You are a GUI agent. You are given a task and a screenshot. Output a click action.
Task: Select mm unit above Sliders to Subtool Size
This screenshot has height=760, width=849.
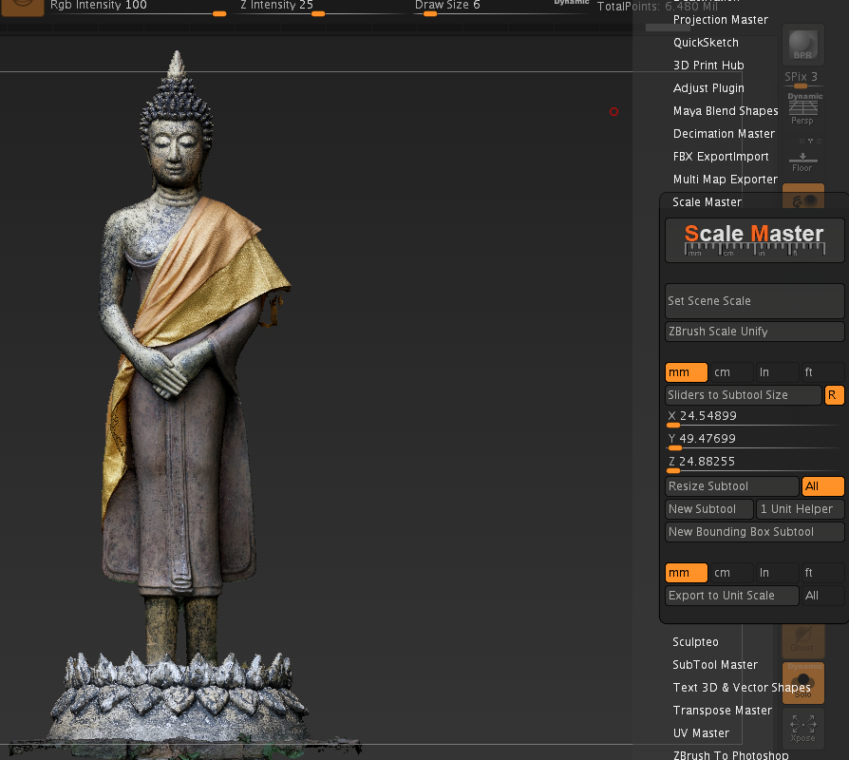coord(686,372)
